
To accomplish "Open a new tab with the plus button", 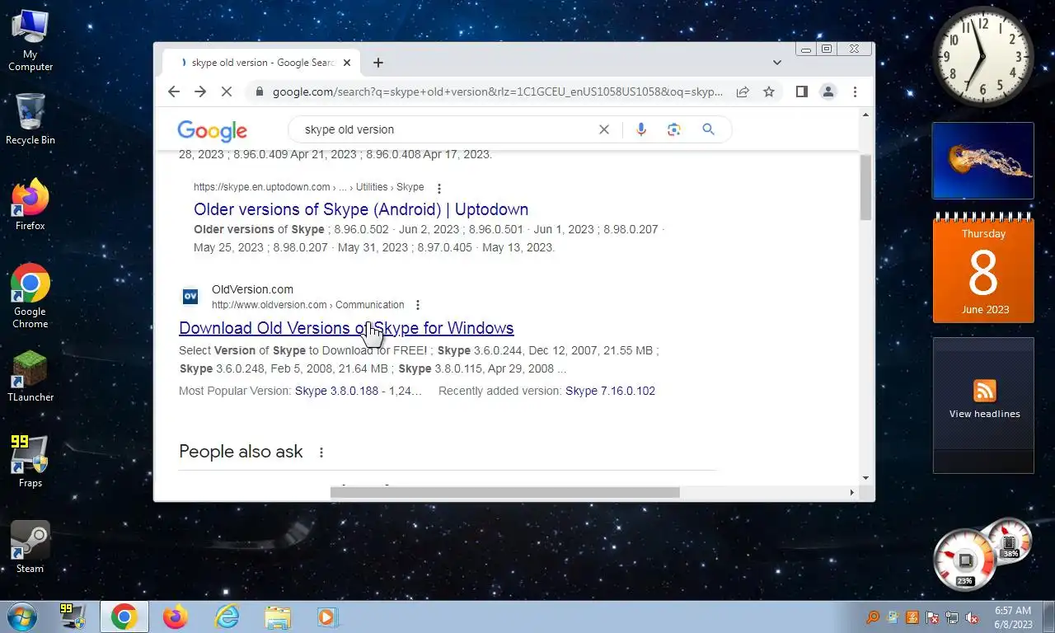I will (x=377, y=63).
